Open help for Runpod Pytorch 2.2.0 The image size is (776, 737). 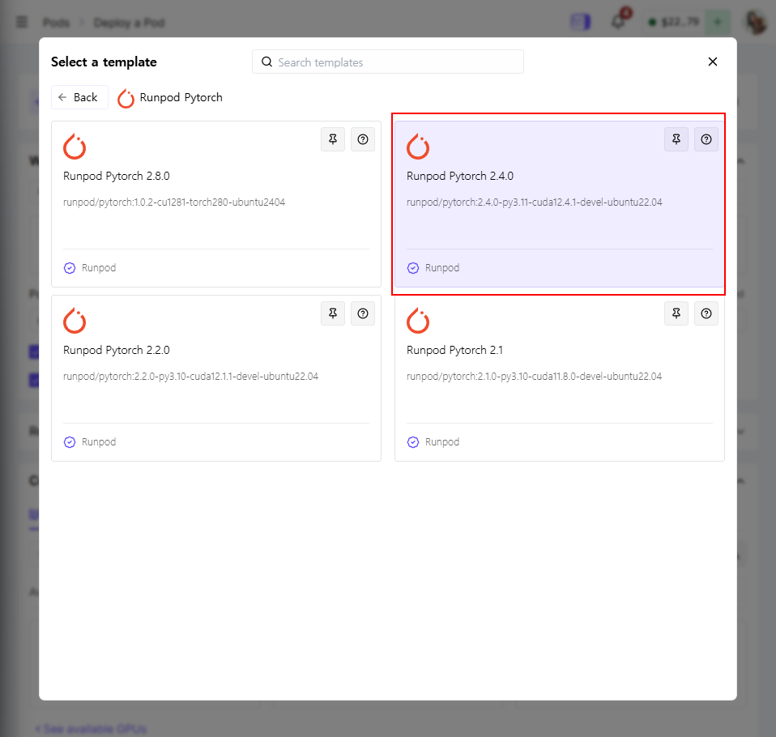pyautogui.click(x=363, y=313)
